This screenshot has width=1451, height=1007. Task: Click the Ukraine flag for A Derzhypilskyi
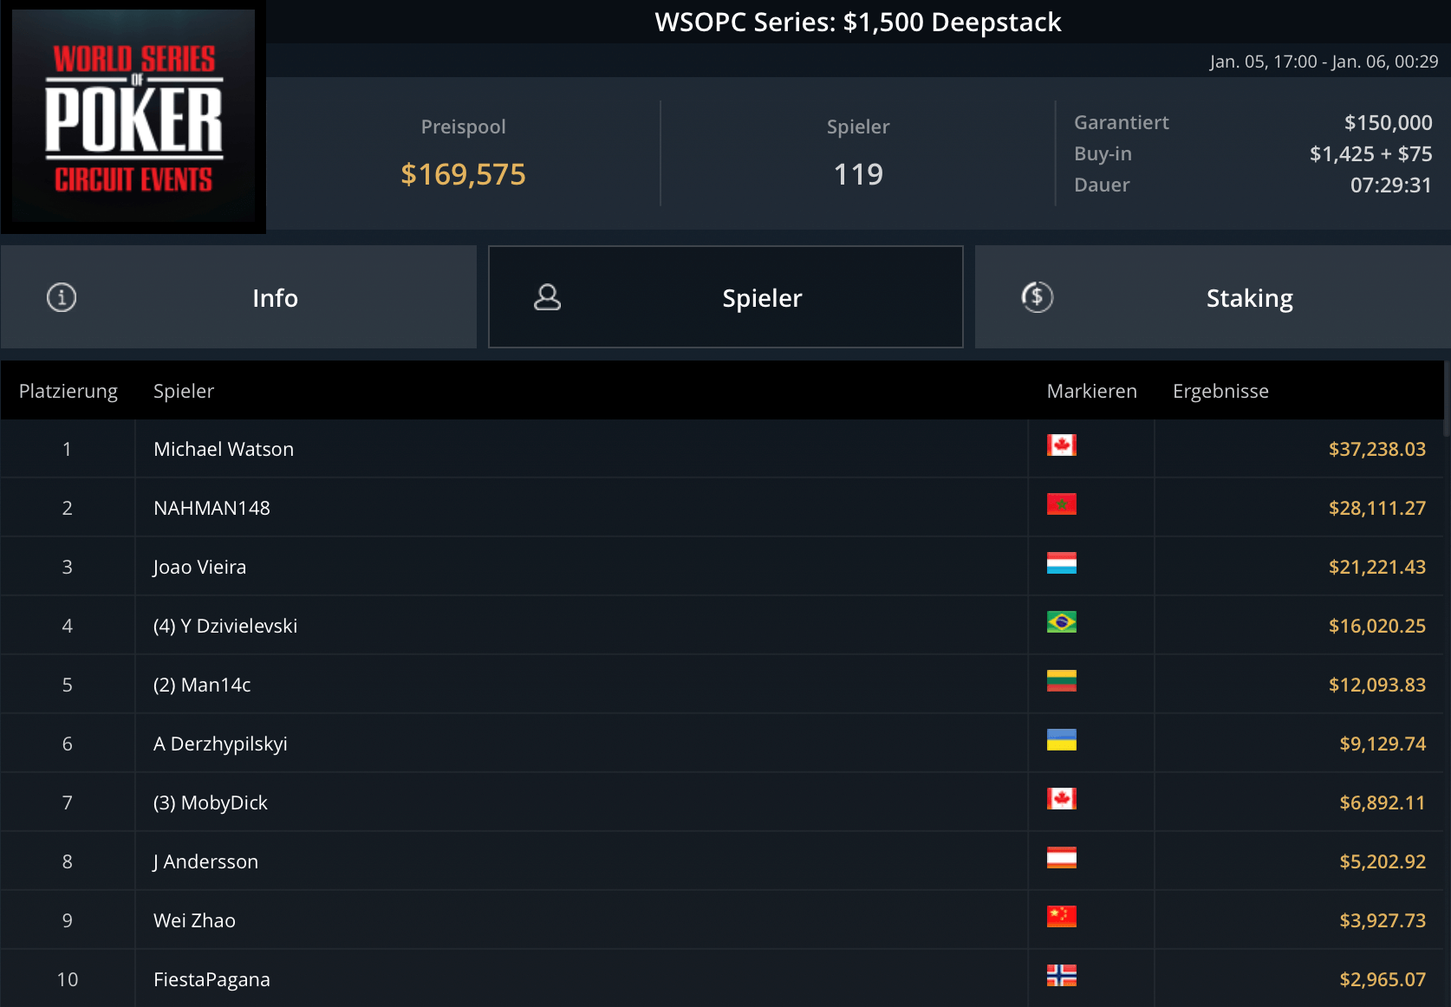pyautogui.click(x=1061, y=740)
